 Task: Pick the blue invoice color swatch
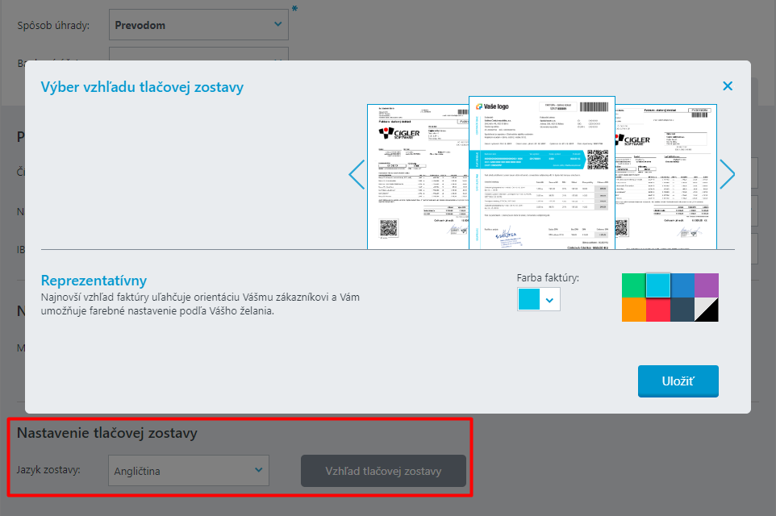pyautogui.click(x=682, y=285)
